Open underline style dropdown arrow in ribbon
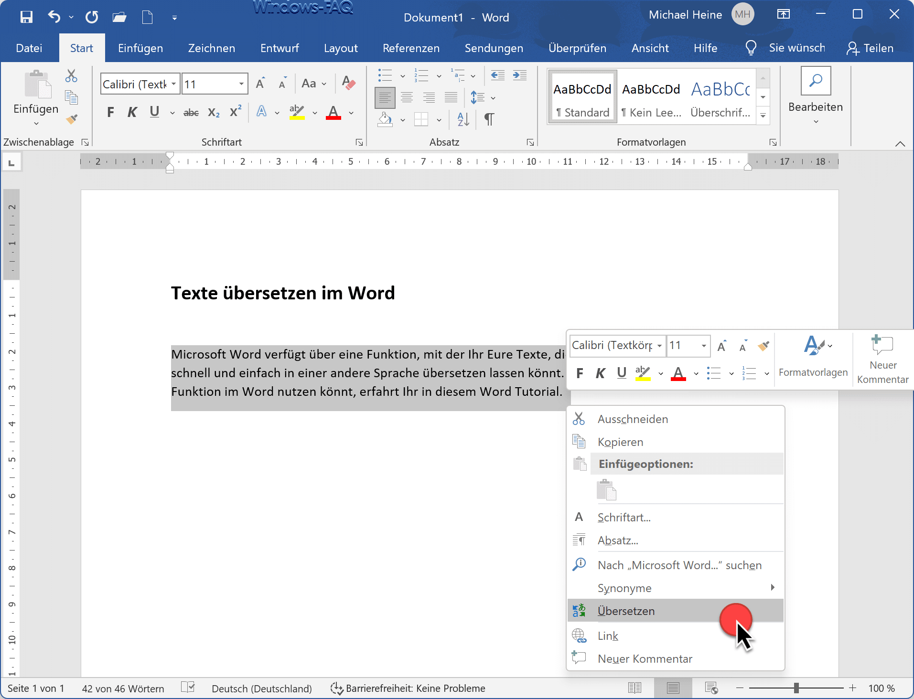The image size is (914, 699). (x=172, y=113)
